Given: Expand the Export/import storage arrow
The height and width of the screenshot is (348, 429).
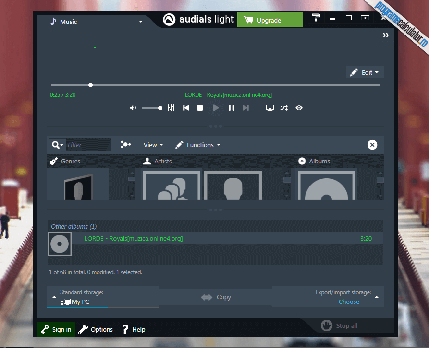Looking at the screenshot, I should [x=377, y=297].
